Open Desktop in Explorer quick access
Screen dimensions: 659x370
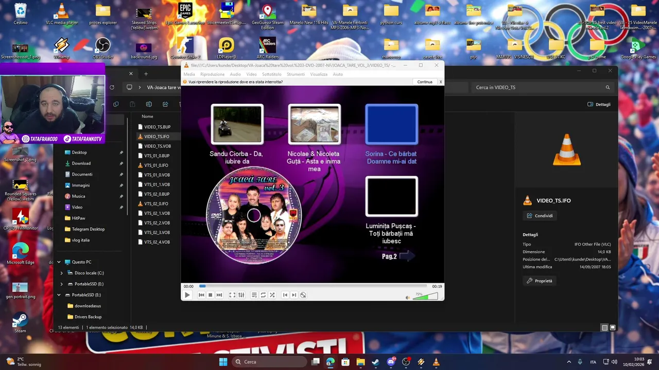pyautogui.click(x=79, y=153)
